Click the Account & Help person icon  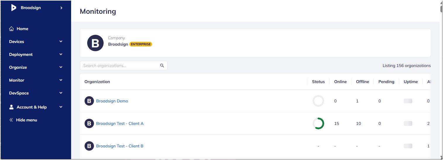pos(11,107)
